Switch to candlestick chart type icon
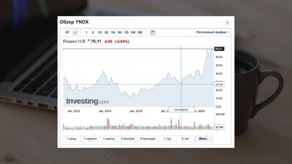Image resolution: width=292 pixels, height=164 pixels. click(67, 32)
